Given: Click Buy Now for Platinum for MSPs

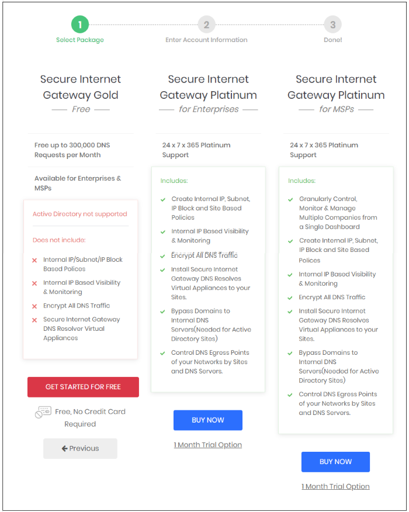Looking at the screenshot, I should point(335,462).
